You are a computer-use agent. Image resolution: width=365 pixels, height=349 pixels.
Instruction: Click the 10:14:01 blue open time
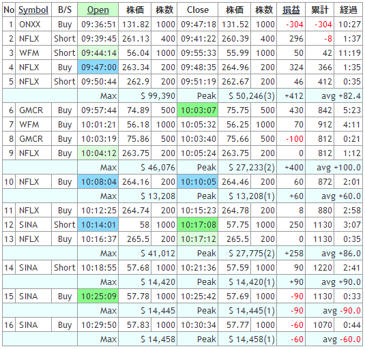[x=98, y=225]
